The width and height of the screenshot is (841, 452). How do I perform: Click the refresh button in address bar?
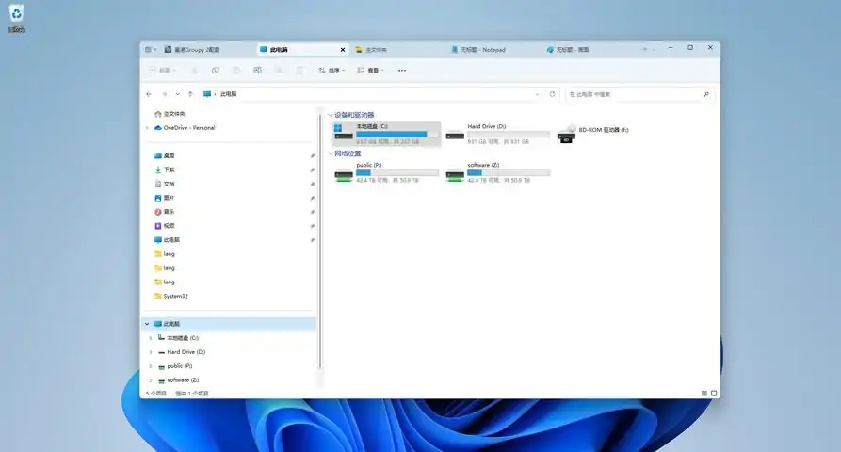coord(552,94)
